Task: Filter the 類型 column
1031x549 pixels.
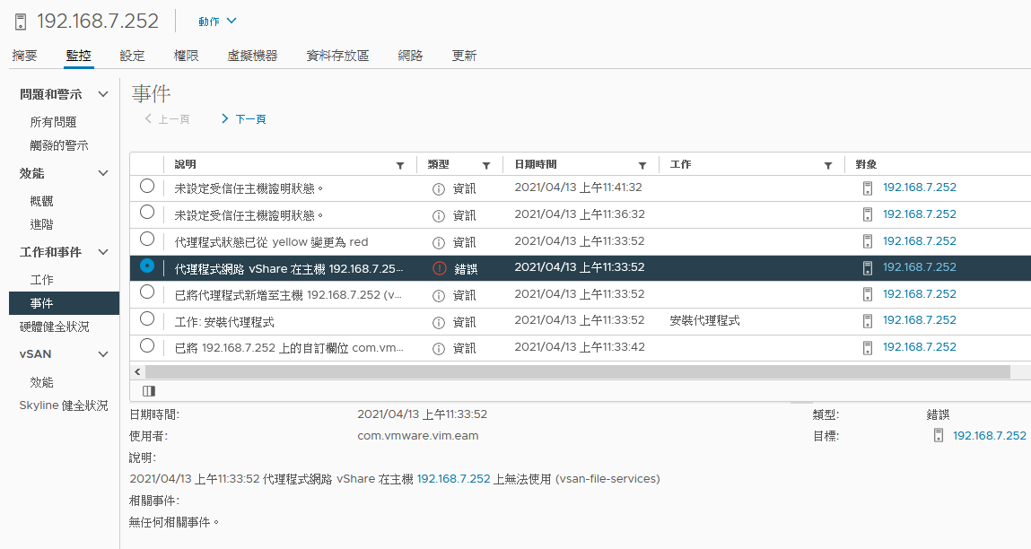Action: 486,166
